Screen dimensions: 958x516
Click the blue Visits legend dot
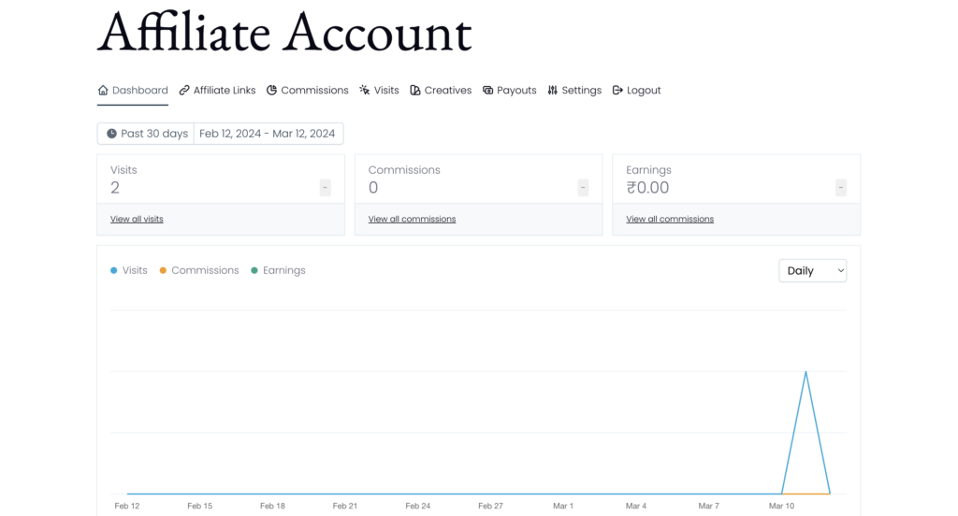114,270
